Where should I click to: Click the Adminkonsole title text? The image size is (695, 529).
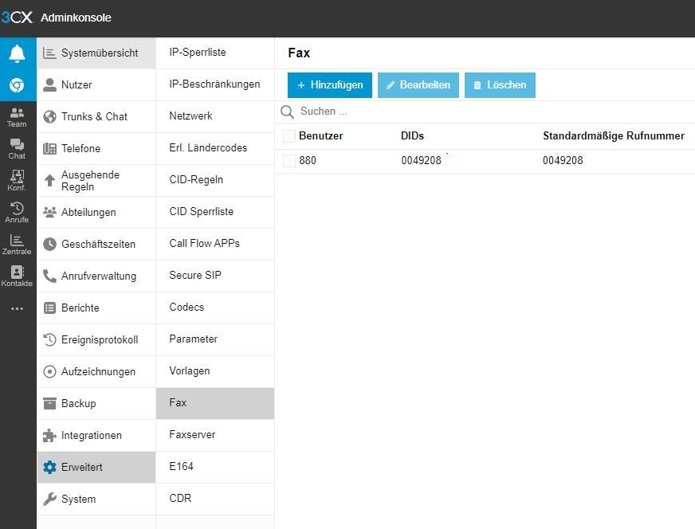click(x=77, y=18)
